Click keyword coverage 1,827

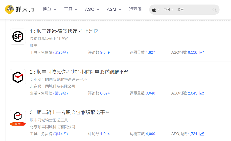point(150,52)
